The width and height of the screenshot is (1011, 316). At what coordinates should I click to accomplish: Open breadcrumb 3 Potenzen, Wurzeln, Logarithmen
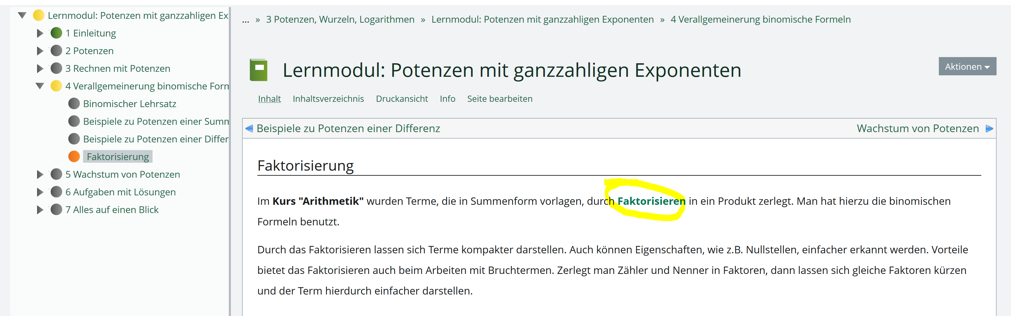[340, 19]
